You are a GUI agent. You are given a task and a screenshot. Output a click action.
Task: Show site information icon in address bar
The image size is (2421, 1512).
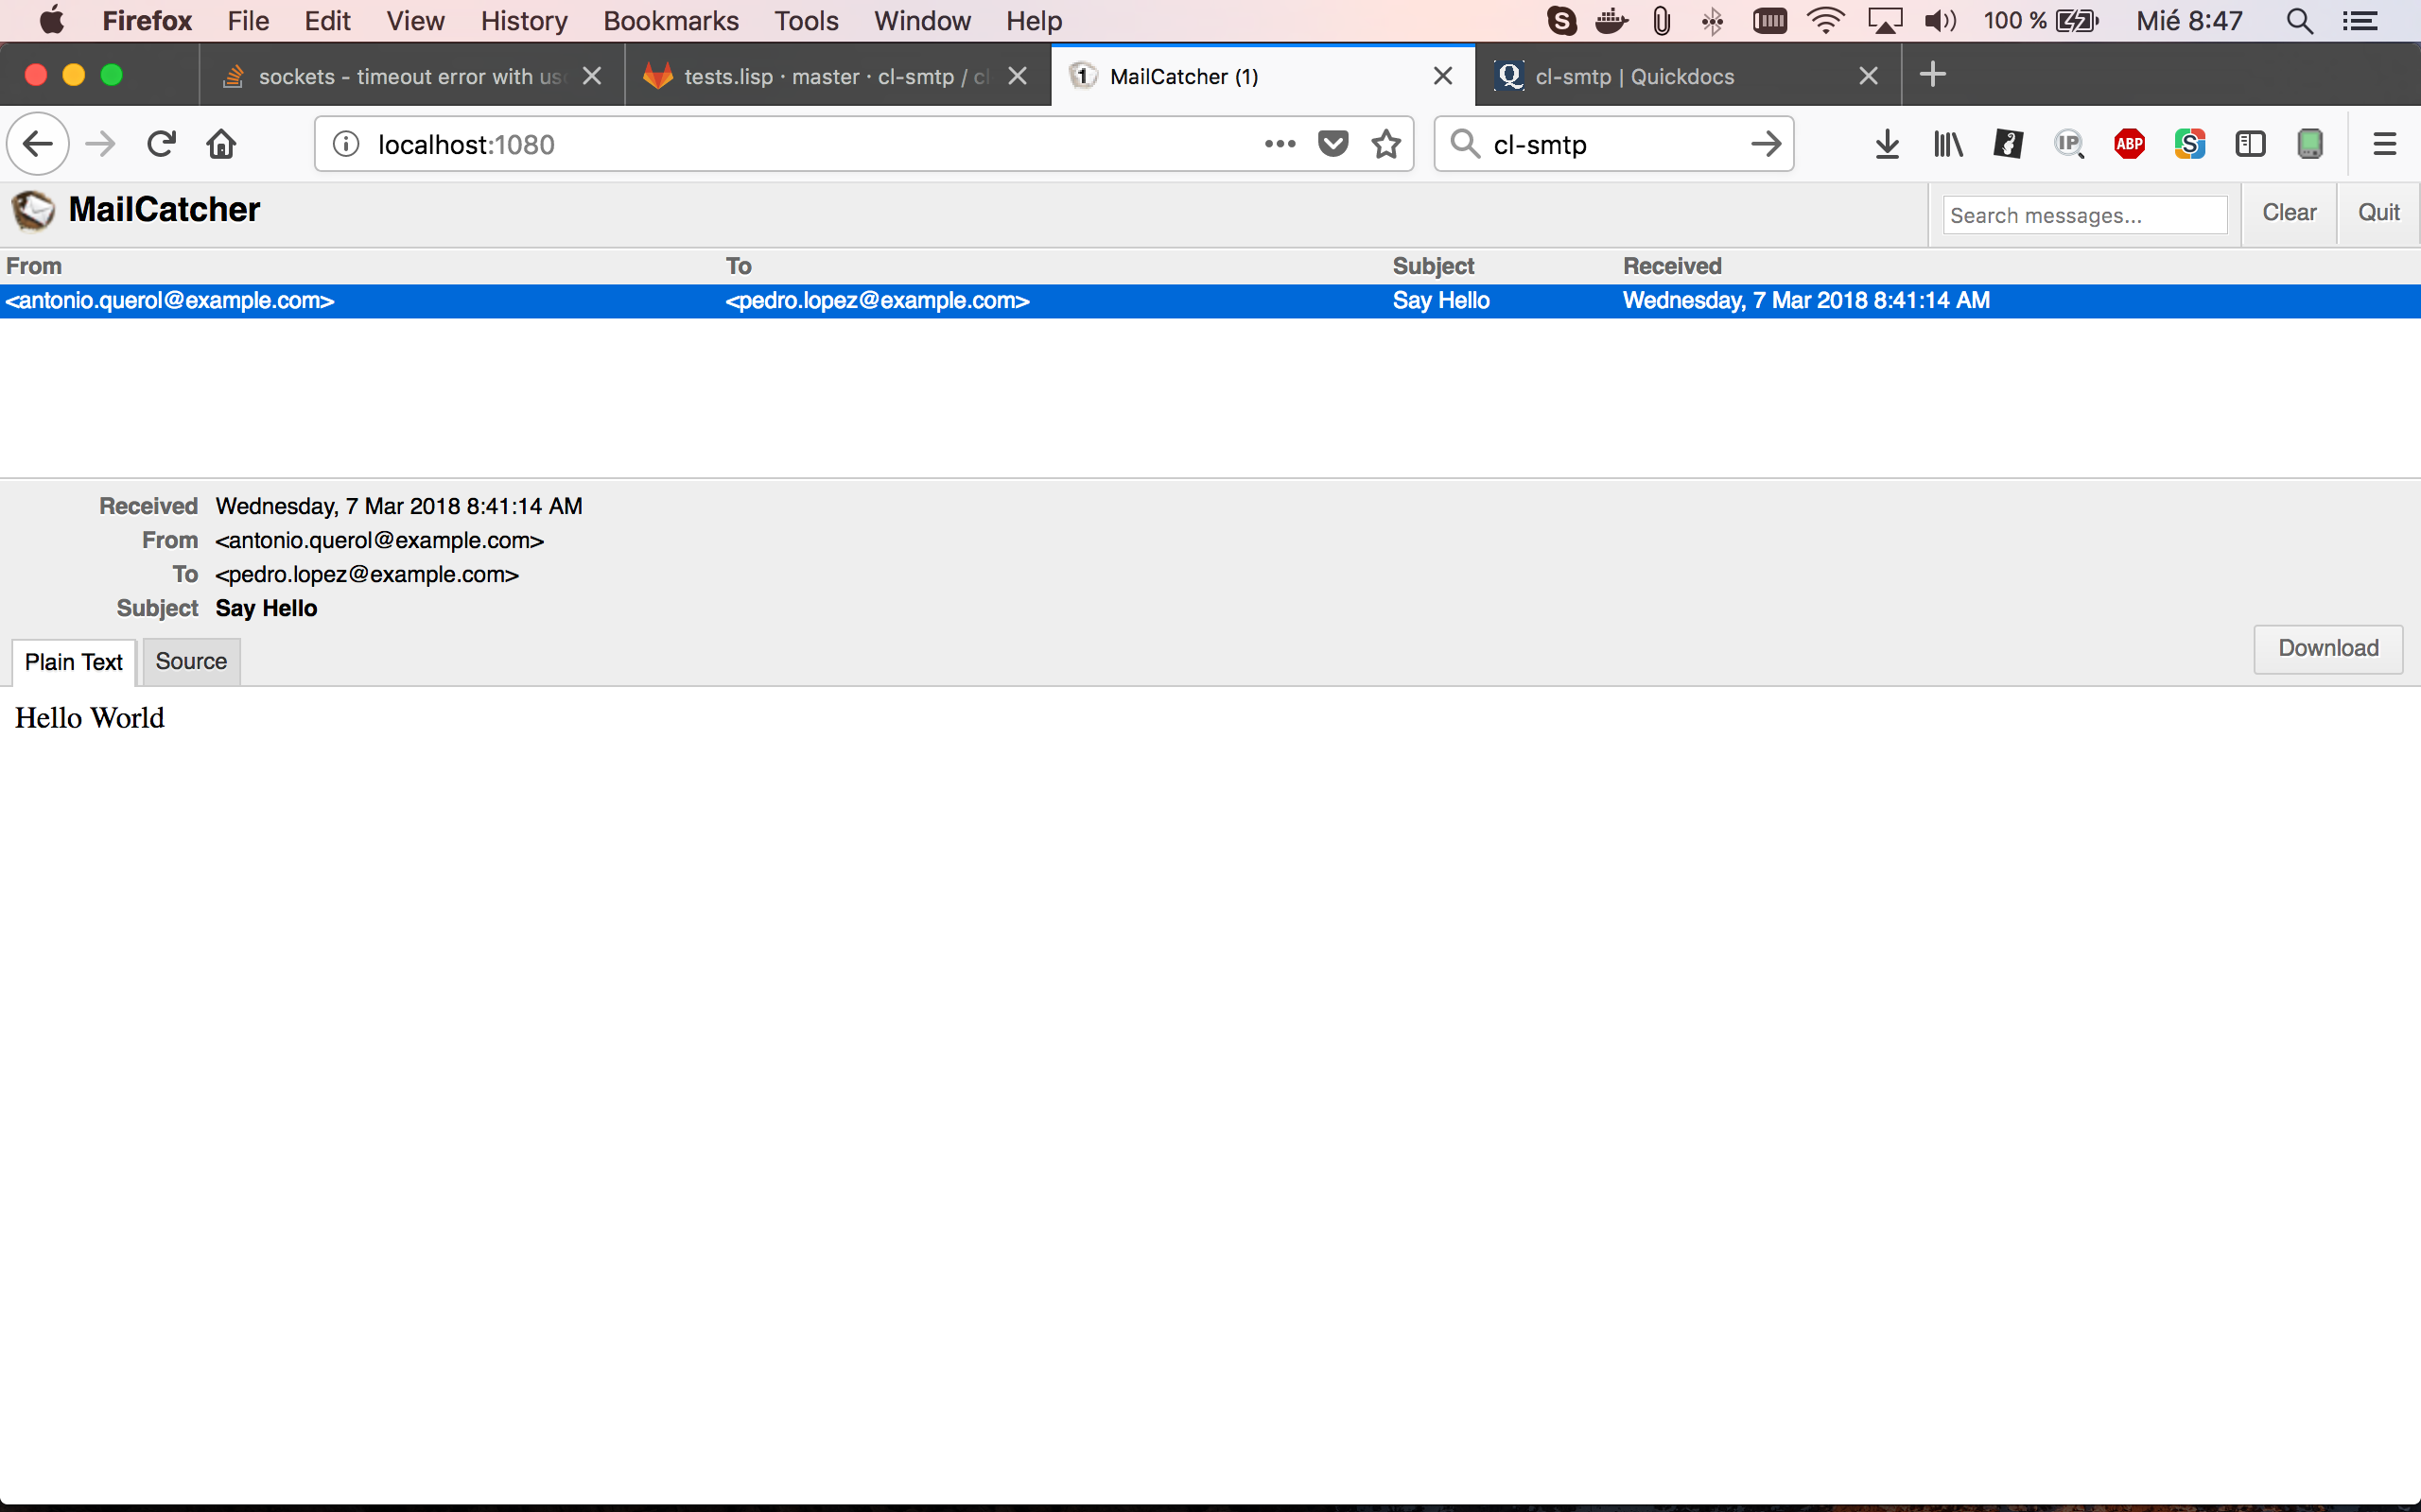346,144
